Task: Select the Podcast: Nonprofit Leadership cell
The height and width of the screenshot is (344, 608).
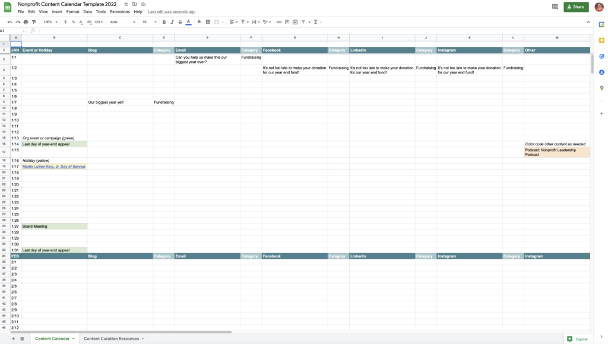Action: point(557,152)
